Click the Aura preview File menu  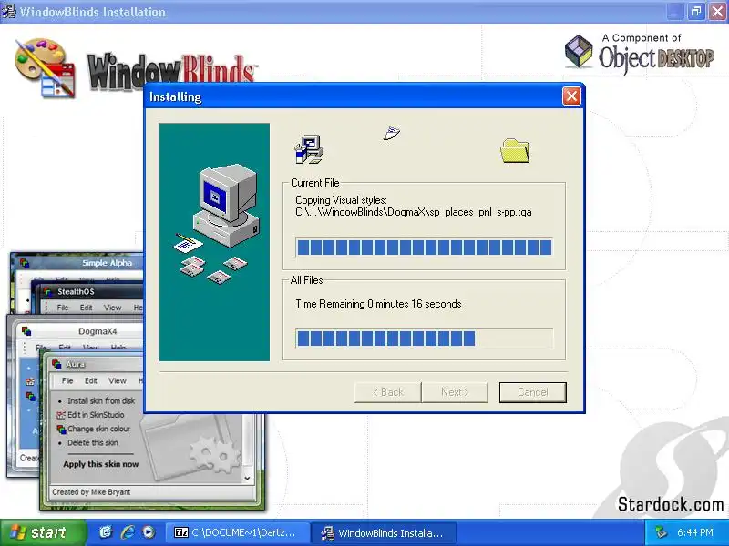67,380
